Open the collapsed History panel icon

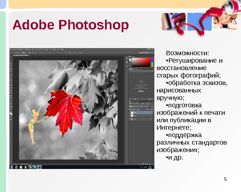(x=127, y=58)
